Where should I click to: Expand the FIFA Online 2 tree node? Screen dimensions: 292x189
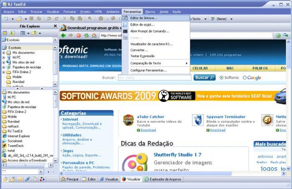tap(3, 72)
